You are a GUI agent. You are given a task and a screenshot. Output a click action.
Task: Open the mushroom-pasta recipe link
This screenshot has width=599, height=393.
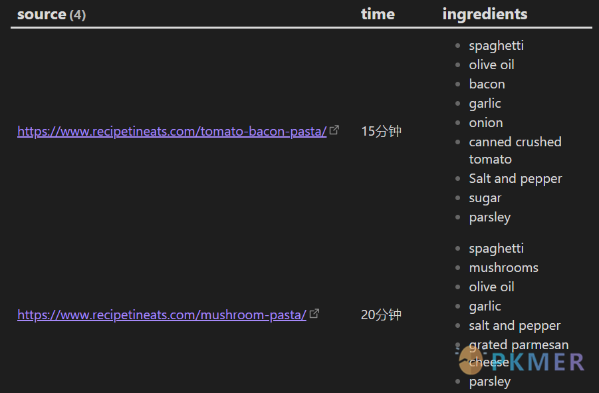tap(162, 315)
